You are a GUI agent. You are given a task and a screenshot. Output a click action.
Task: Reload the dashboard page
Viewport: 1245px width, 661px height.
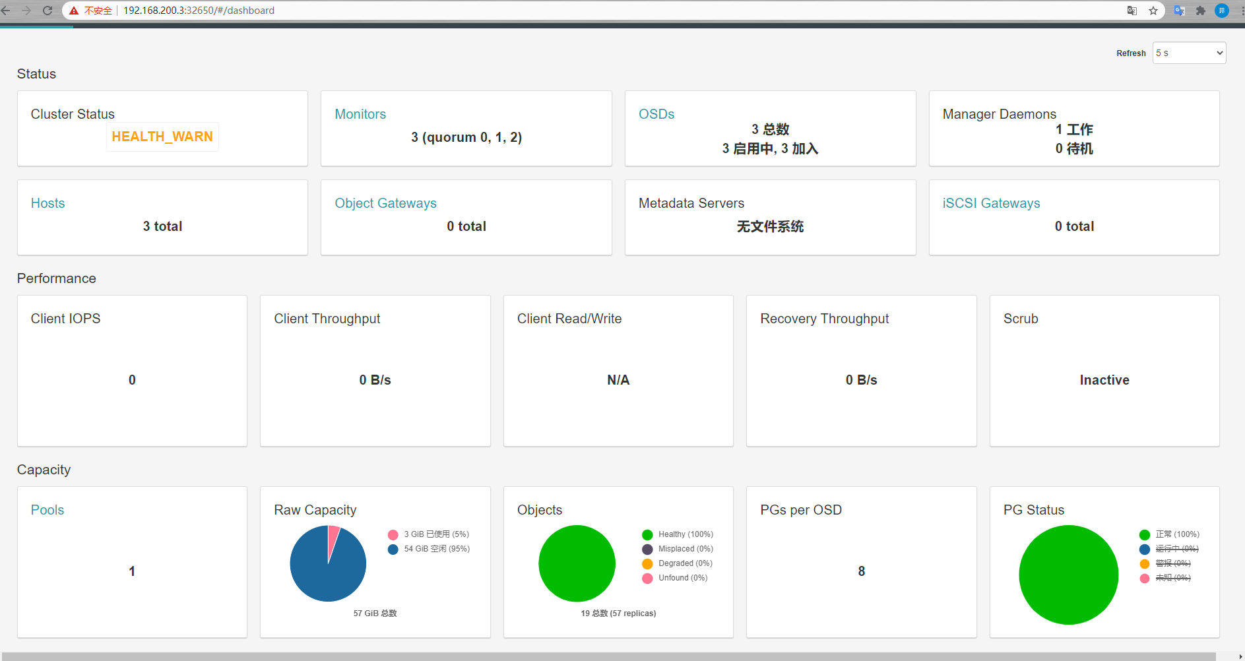click(47, 11)
